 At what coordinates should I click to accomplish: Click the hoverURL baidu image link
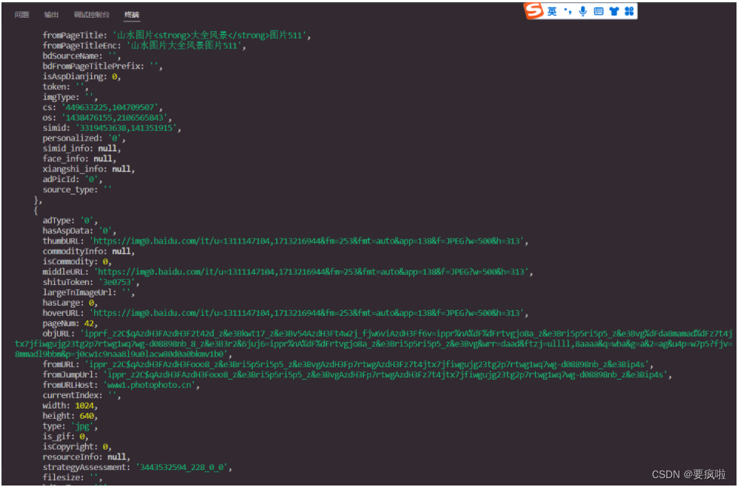coord(307,313)
